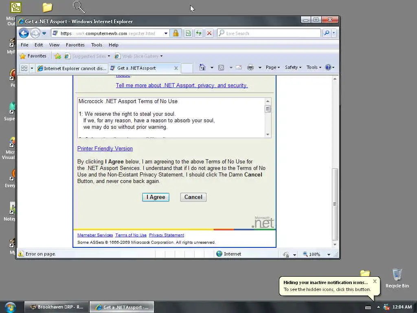Open the Terms of No Use footer link
The image size is (417, 313).
coord(131,235)
